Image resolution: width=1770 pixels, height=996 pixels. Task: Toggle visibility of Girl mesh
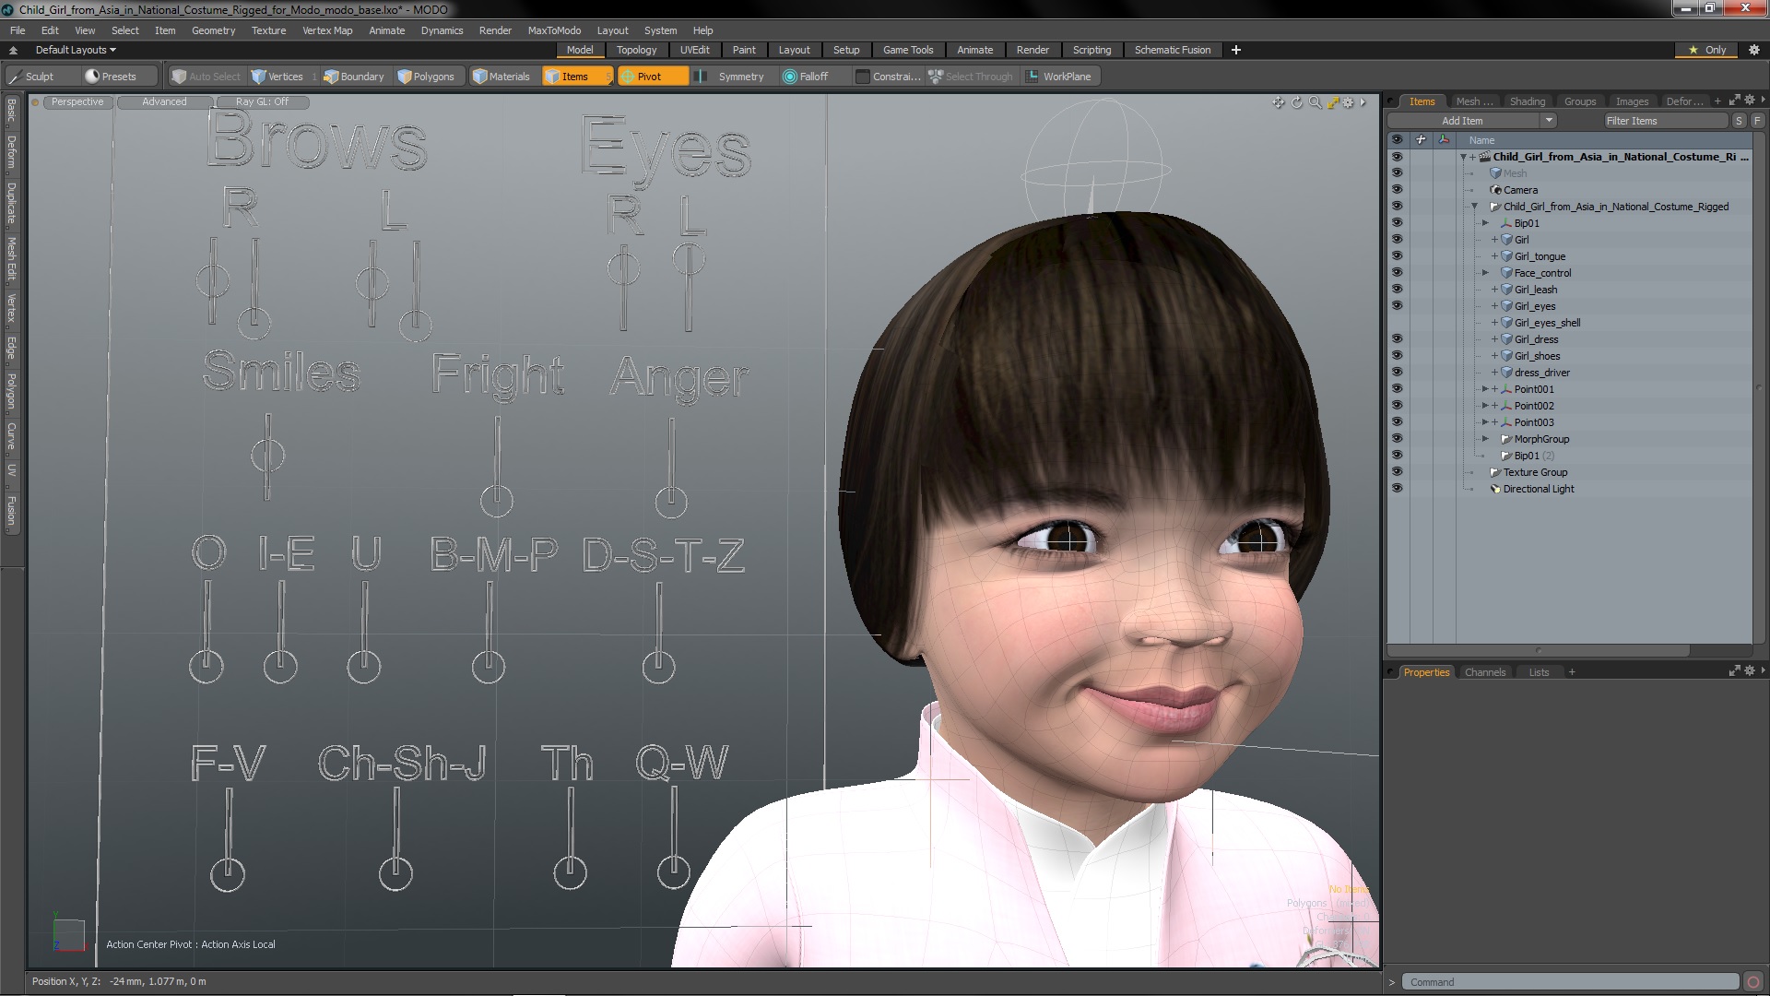click(x=1397, y=240)
